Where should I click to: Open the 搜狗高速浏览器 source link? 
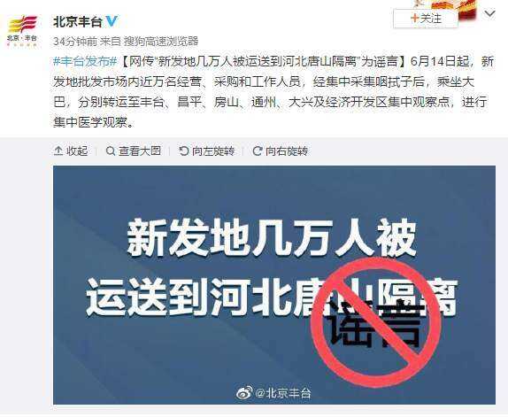[161, 42]
